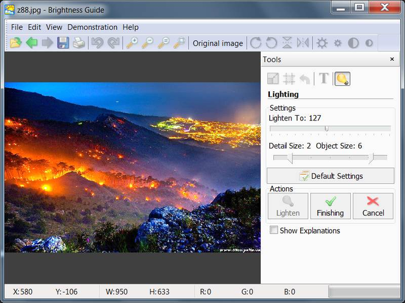The image size is (405, 303).
Task: Close the Tools panel
Action: pos(392,59)
